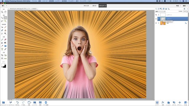Toggle link icon on レイヤー 2

point(159,15)
